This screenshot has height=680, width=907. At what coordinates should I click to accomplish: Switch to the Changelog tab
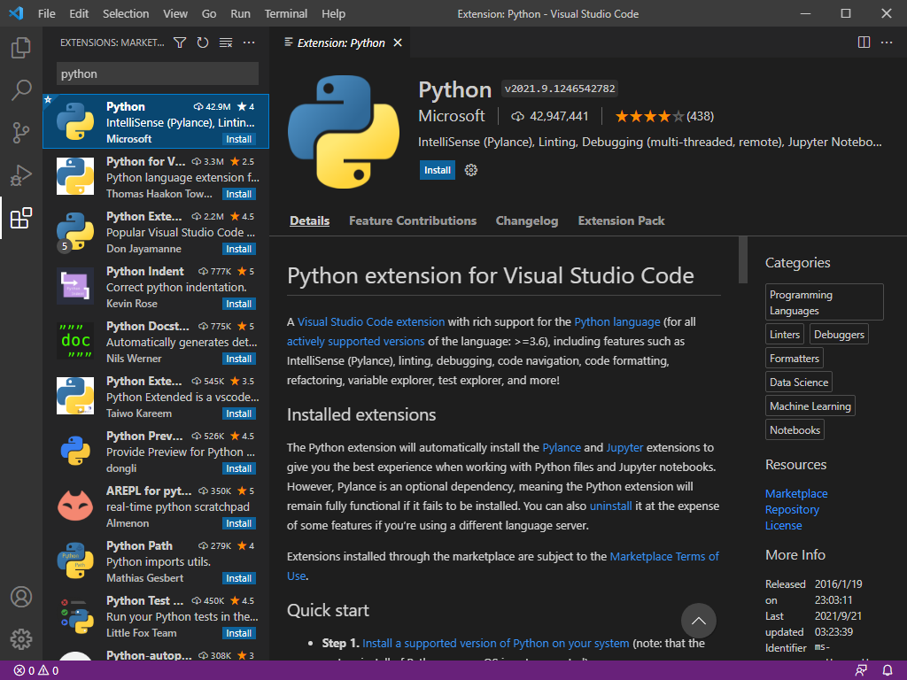(x=526, y=220)
